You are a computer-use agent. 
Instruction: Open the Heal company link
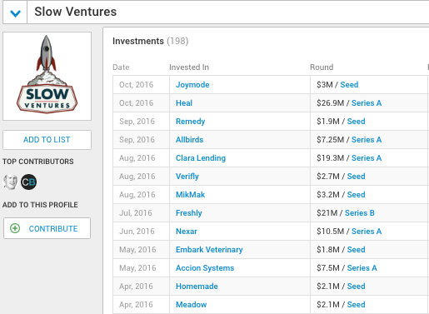[184, 103]
